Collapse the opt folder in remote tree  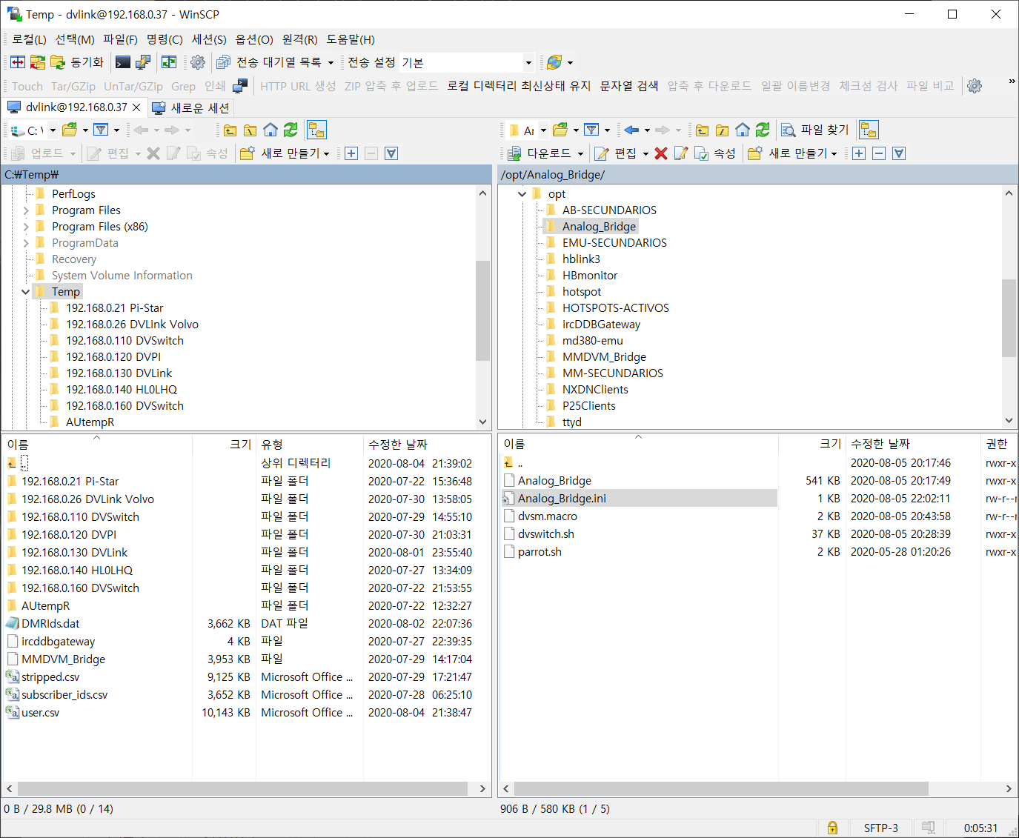point(522,194)
